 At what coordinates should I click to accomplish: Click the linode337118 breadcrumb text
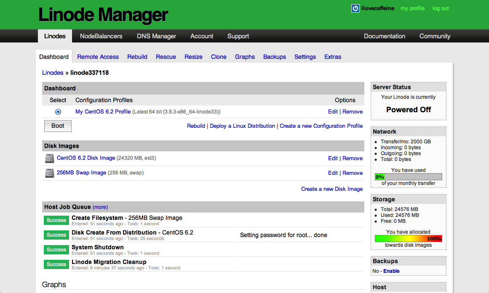pos(90,73)
